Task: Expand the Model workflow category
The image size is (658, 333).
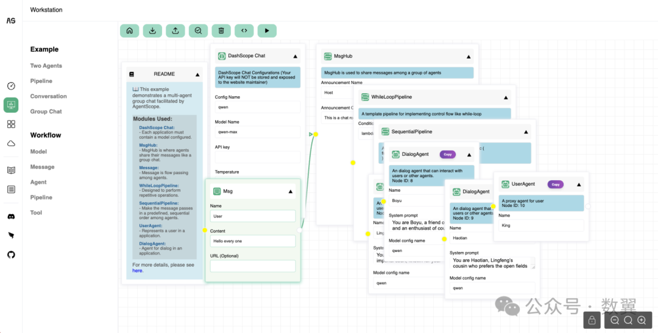Action: point(38,152)
